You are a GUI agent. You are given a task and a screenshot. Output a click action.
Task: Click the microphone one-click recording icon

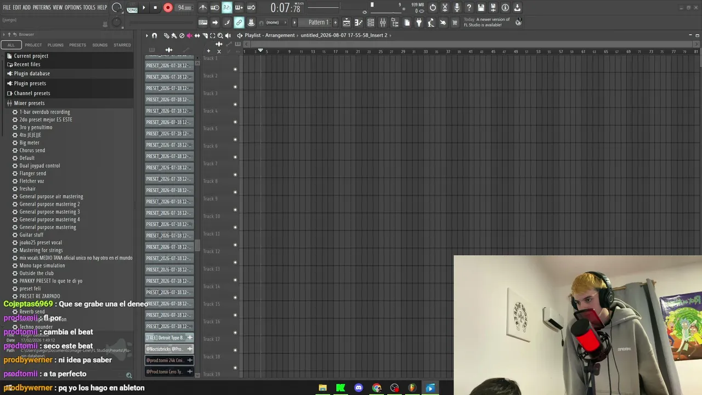click(457, 8)
